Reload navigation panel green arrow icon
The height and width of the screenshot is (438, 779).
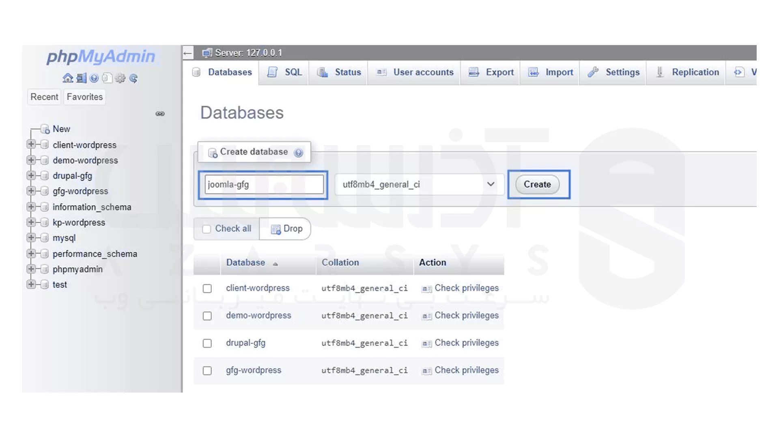(133, 78)
